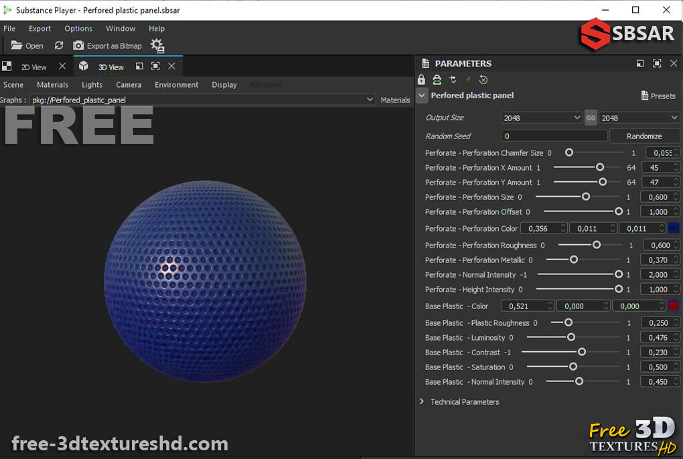This screenshot has height=459, width=683.
Task: Click inside the Random Seed input field
Action: tap(554, 136)
